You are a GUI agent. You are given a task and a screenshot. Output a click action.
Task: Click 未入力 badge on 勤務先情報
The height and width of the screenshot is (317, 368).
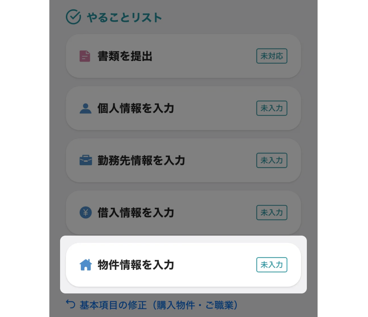271,160
